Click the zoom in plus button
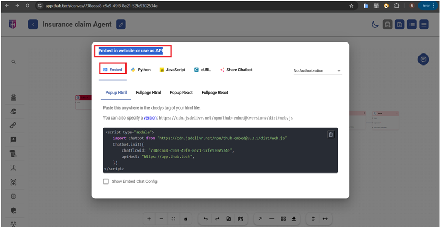The width and height of the screenshot is (440, 227). tap(149, 218)
